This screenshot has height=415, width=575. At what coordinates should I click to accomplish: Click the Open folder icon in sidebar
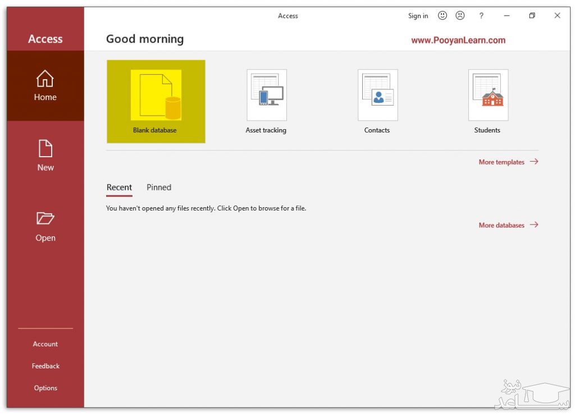[x=45, y=218]
